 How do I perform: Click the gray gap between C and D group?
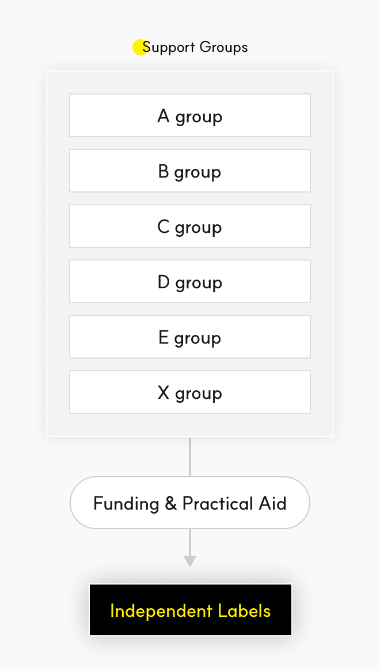190,254
